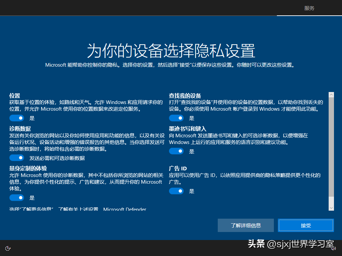Toggle the 查找我的设备 switch
Viewport: 342px width, 256px height.
coord(176,118)
